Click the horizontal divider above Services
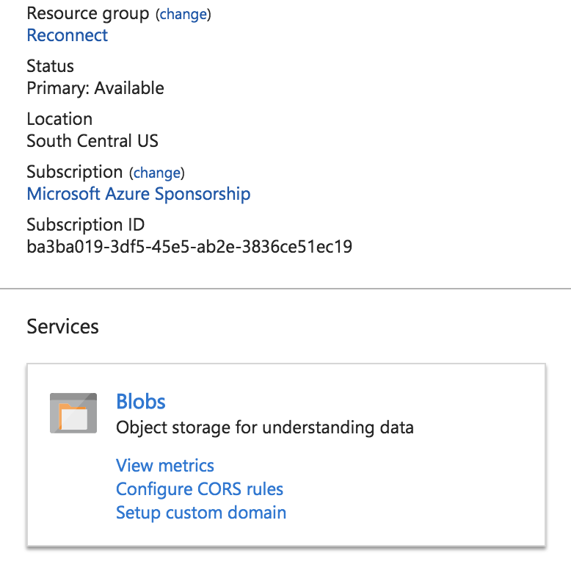 [285, 289]
